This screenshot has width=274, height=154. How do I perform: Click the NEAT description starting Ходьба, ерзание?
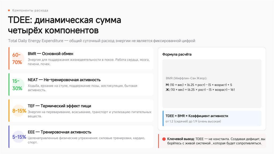tap(82, 88)
